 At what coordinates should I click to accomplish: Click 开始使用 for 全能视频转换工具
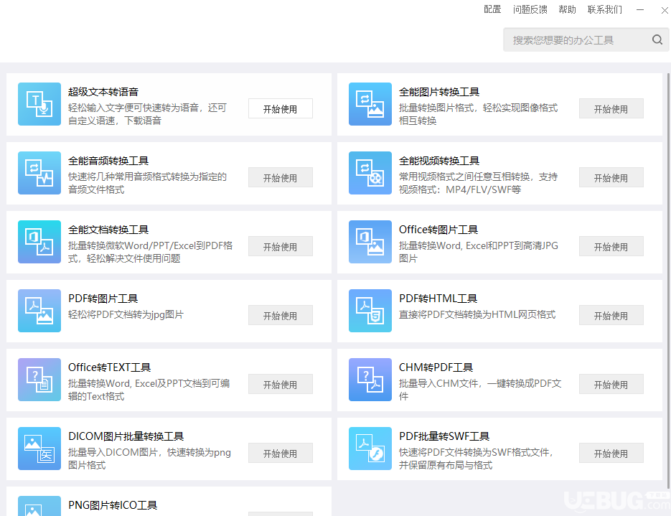(x=611, y=177)
